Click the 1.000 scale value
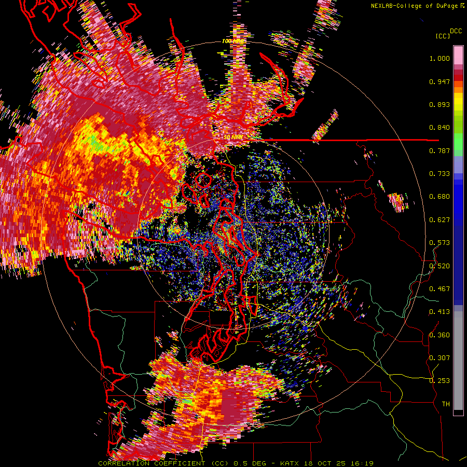 pos(439,58)
